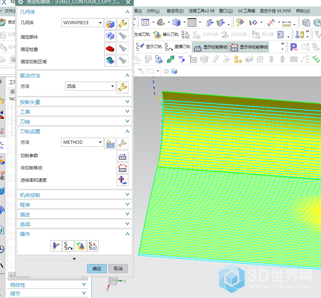
Task: Display part geometry with flashlight icon
Action: (x=123, y=36)
